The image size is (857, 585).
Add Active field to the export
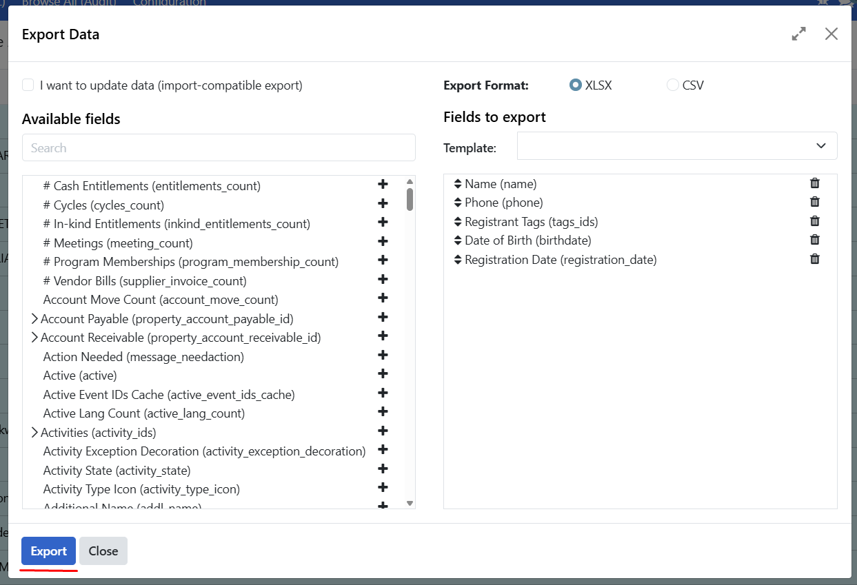tap(383, 373)
